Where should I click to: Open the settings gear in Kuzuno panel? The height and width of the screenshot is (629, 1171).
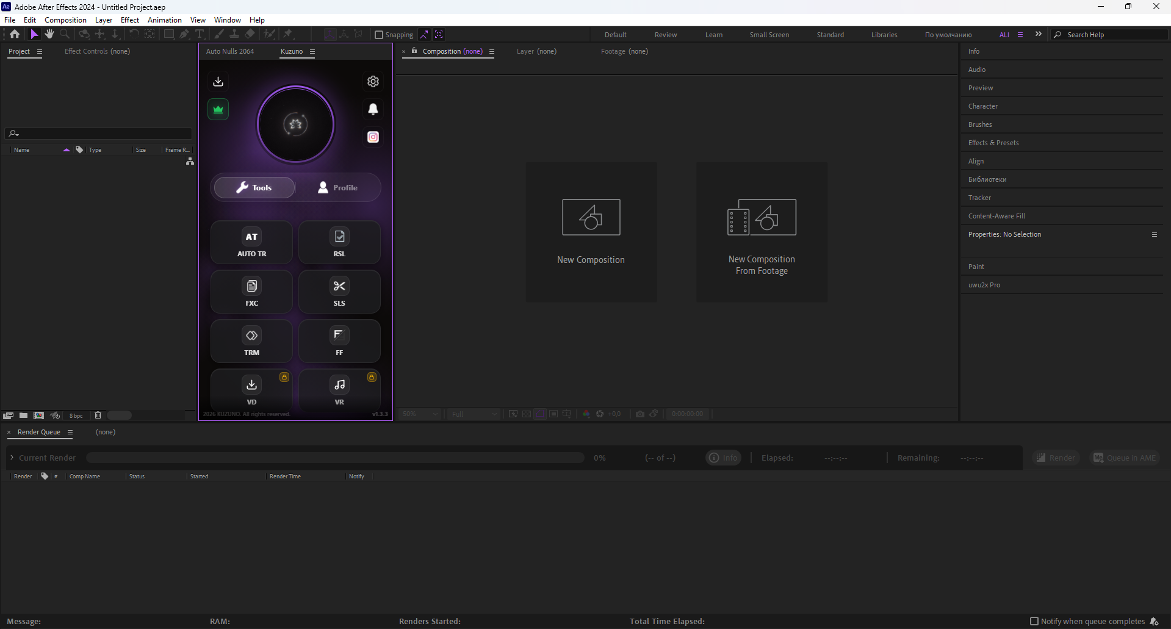373,81
